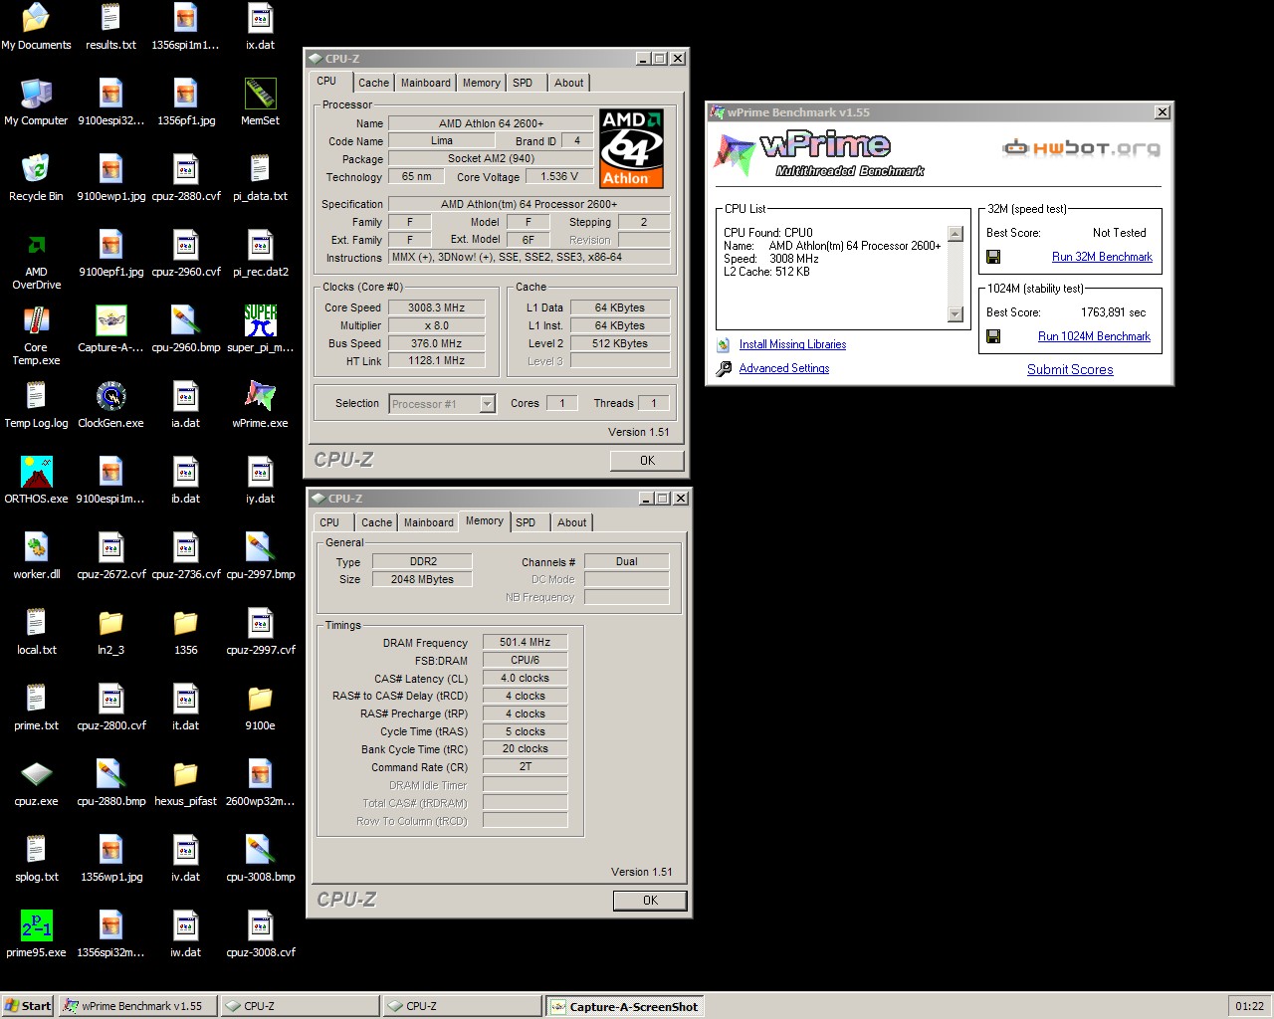Click the Command Rate 2T value

(x=525, y=766)
